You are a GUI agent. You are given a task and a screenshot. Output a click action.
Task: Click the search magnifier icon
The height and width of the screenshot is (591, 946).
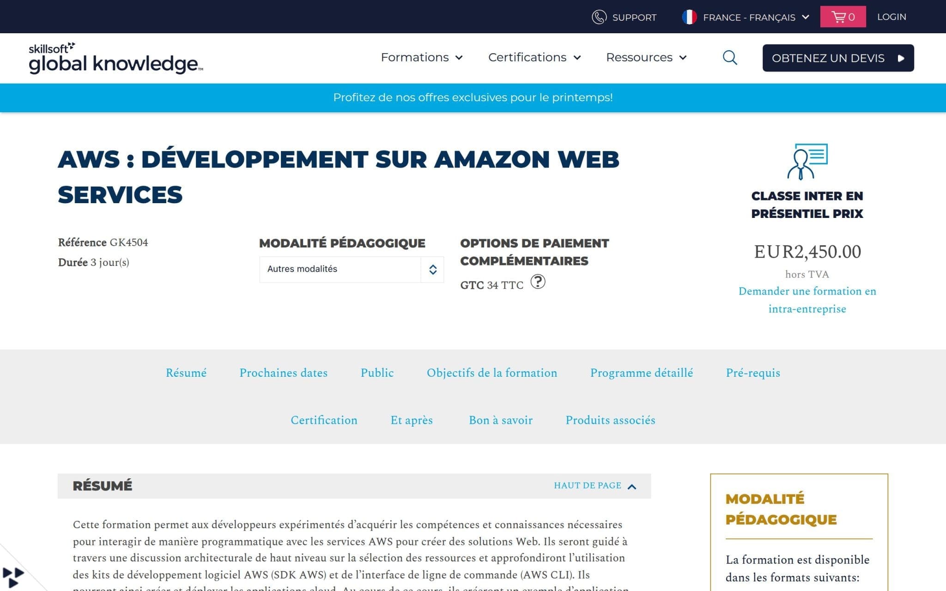pyautogui.click(x=730, y=58)
